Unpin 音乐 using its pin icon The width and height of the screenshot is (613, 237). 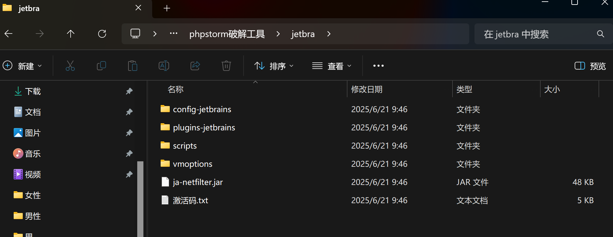[x=129, y=153]
